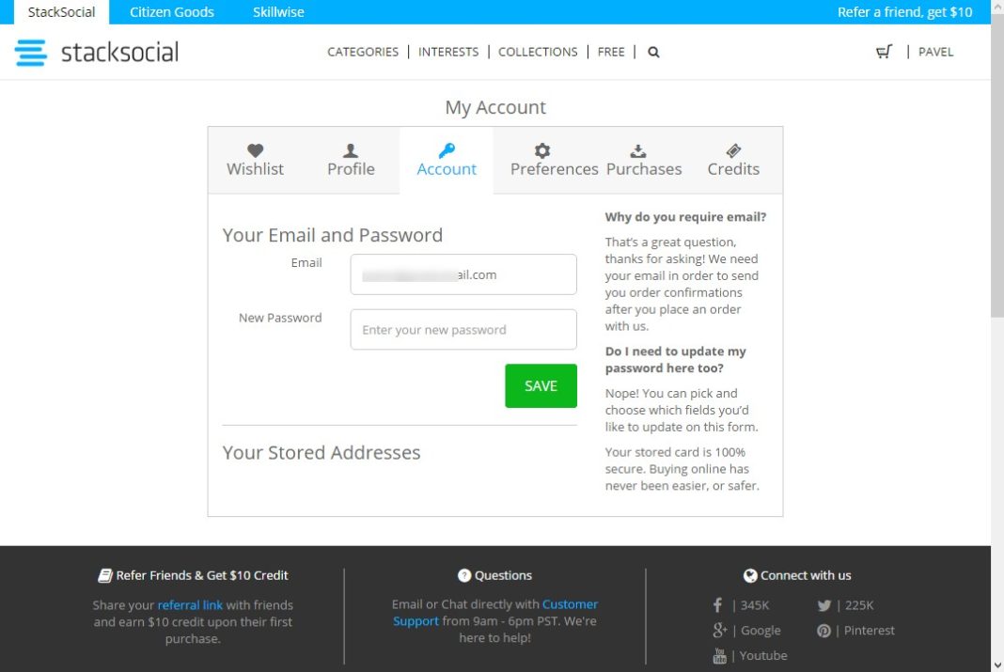Click the Account key icon

[447, 150]
